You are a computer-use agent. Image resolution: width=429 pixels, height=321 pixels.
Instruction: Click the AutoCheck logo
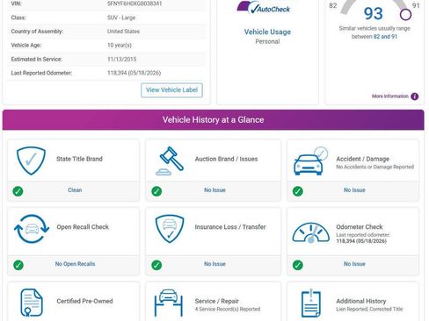264,8
